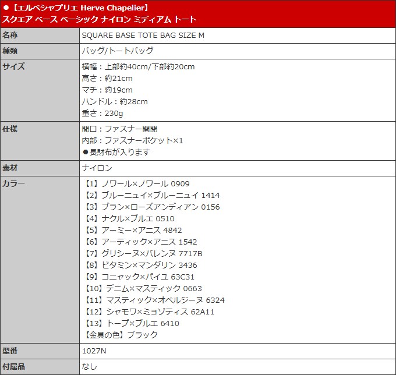The width and height of the screenshot is (396, 375).
Task: Click the カラー row label
Action: (13, 183)
